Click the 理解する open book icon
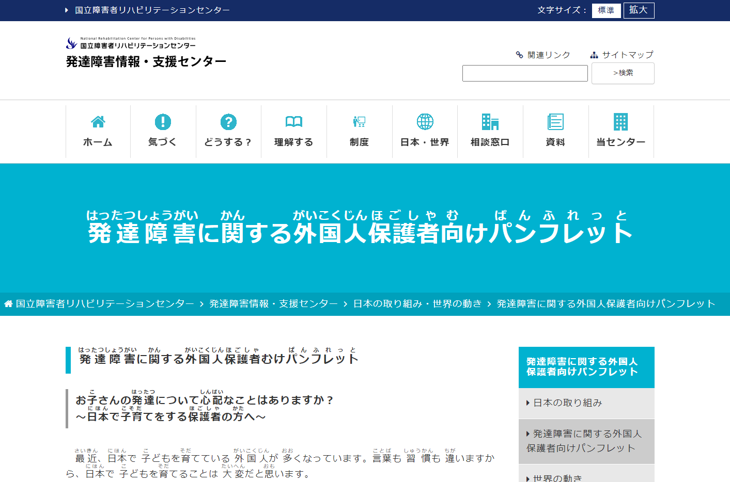Viewport: 730px width, 482px height. [x=293, y=122]
